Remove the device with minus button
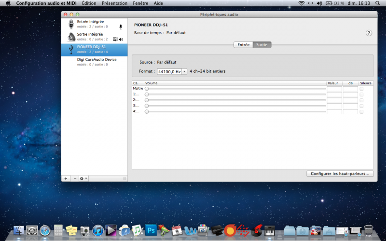 click(75, 178)
